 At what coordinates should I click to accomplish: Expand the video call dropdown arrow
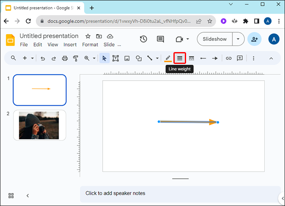[188, 39]
